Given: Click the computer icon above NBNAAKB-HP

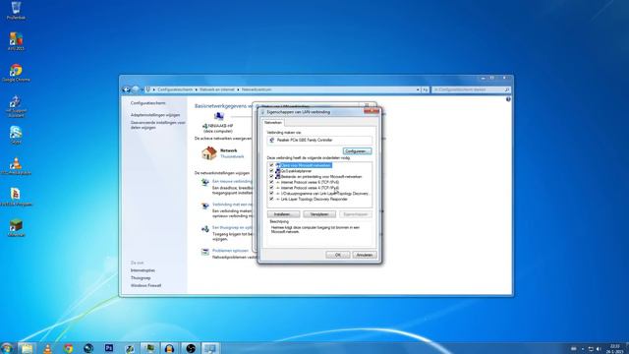Looking at the screenshot, I should tap(218, 116).
